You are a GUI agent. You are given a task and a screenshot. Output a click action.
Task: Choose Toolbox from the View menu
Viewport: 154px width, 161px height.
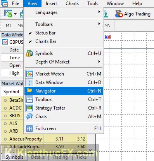click(x=64, y=99)
